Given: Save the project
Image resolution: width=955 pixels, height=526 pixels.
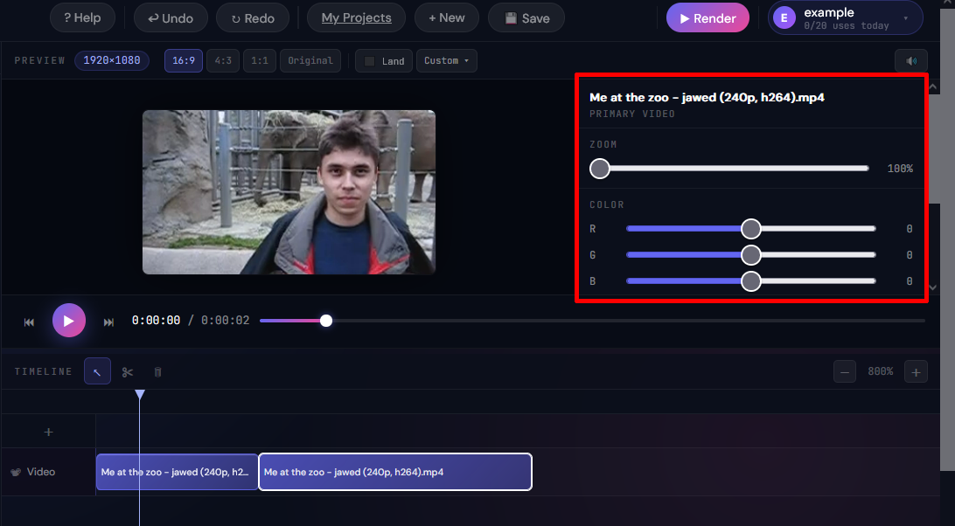Looking at the screenshot, I should [x=526, y=17].
